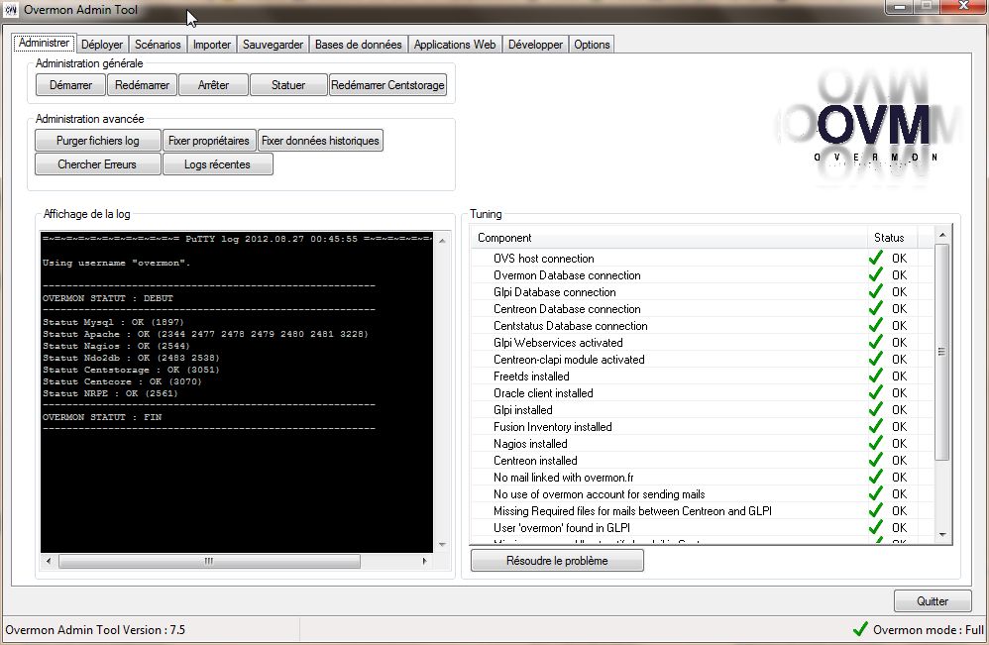
Task: Click the checkmark for No use of overmon account
Action: (x=875, y=493)
